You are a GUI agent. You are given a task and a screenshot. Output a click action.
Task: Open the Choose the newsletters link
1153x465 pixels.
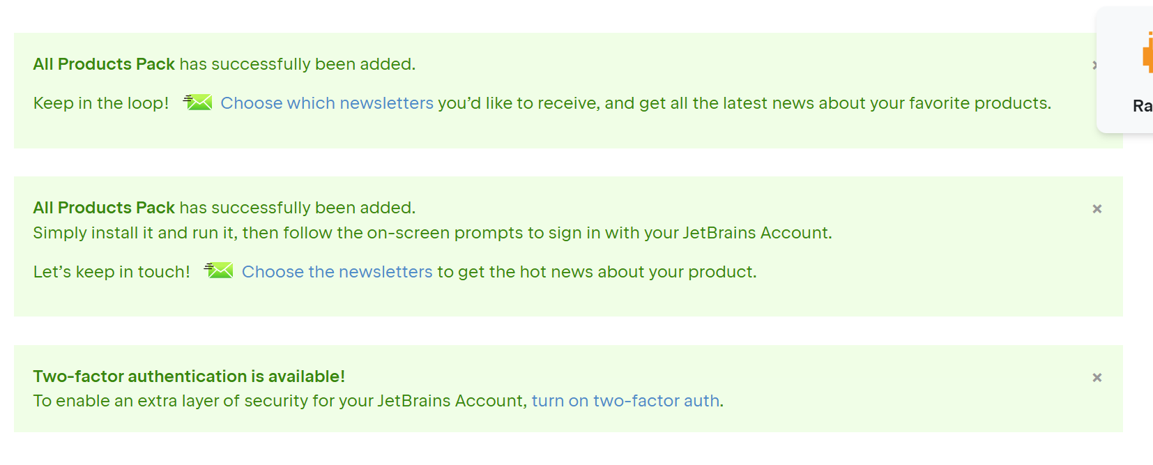337,272
